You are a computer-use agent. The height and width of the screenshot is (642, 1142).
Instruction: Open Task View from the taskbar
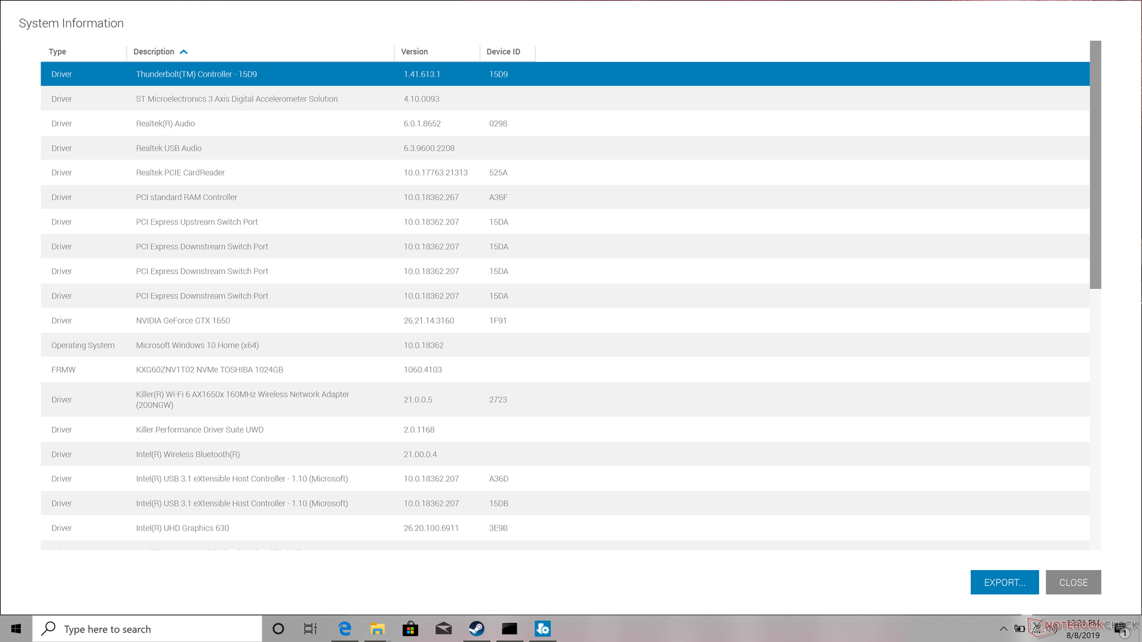tap(310, 628)
